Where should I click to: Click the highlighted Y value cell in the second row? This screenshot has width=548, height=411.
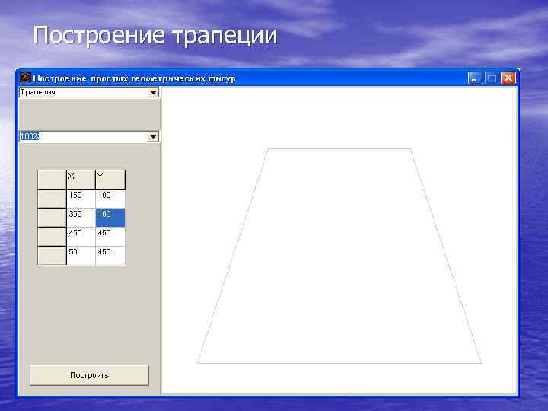pyautogui.click(x=110, y=218)
